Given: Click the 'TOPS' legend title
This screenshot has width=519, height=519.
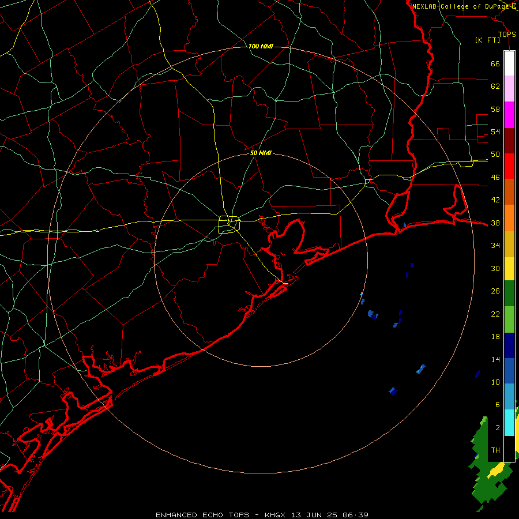Looking at the screenshot, I should (507, 34).
